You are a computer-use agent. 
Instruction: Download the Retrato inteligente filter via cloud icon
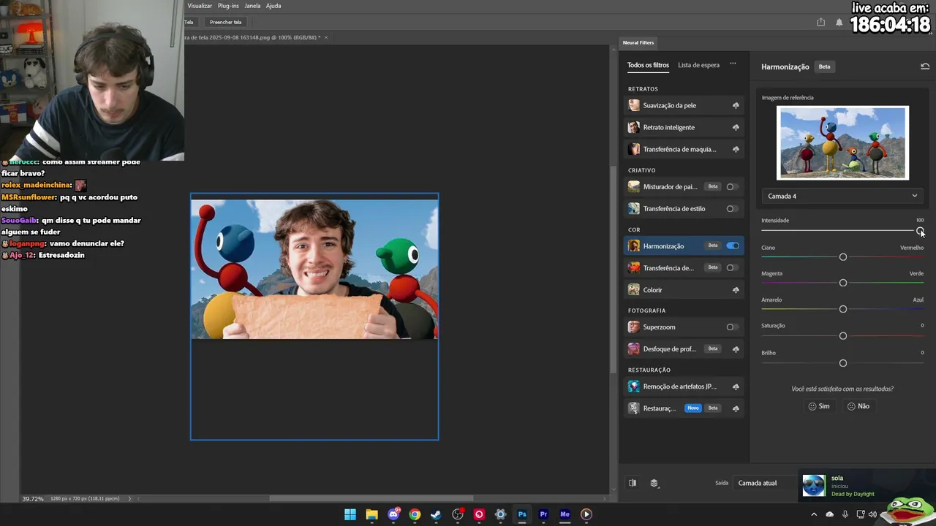(x=736, y=128)
